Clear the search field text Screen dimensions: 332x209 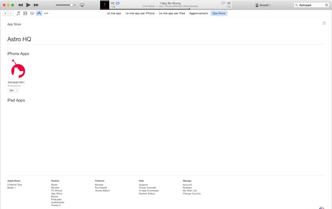click(326, 5)
